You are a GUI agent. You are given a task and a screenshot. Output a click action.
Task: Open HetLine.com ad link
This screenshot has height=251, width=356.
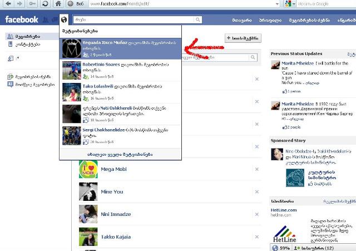click(x=284, y=210)
